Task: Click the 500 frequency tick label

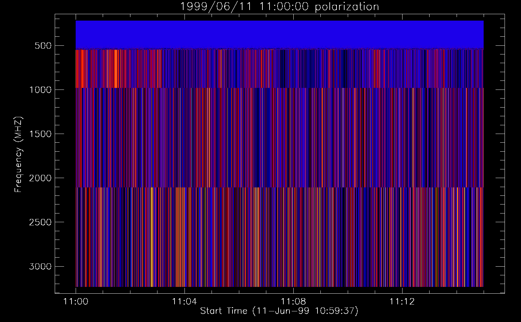Action: tap(43, 46)
